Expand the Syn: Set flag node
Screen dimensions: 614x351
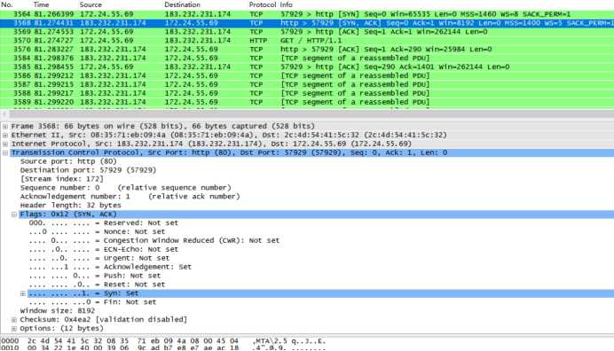click(23, 293)
